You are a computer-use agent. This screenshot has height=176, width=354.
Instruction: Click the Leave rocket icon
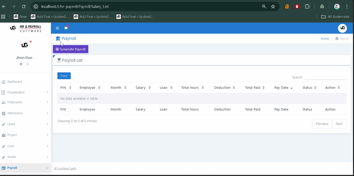[x=3, y=124]
